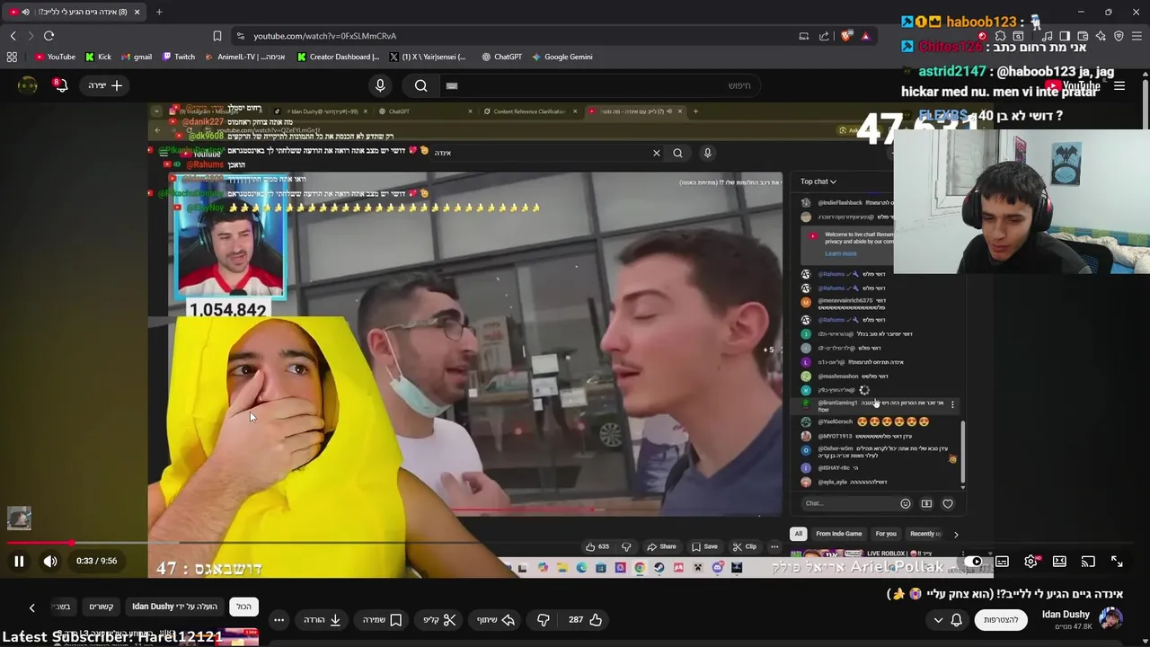
Task: Open browser extensions puzzle icon
Action: [x=1001, y=36]
